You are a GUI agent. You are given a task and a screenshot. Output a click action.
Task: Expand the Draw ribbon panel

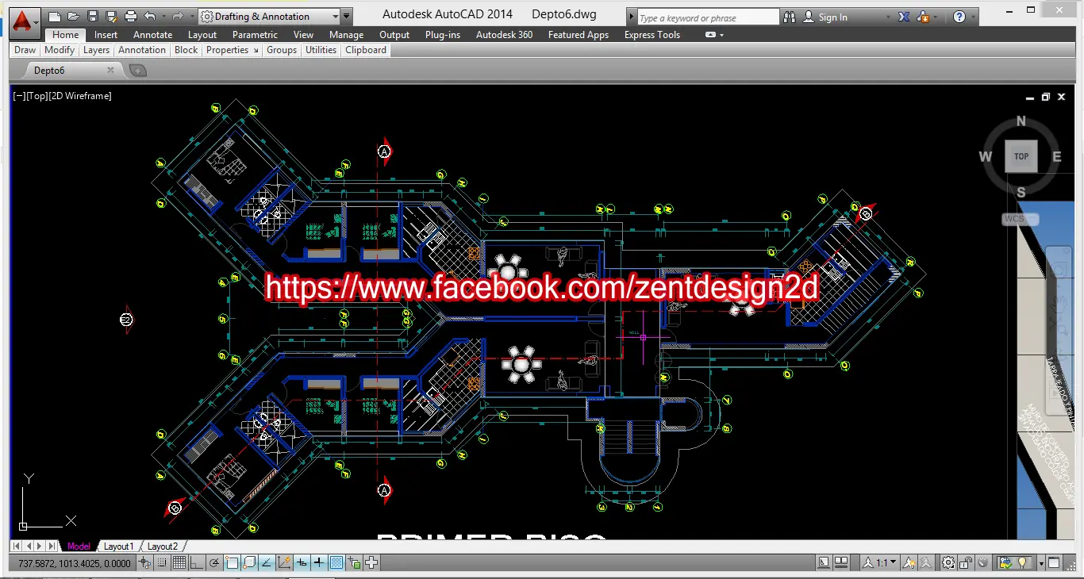coord(25,50)
